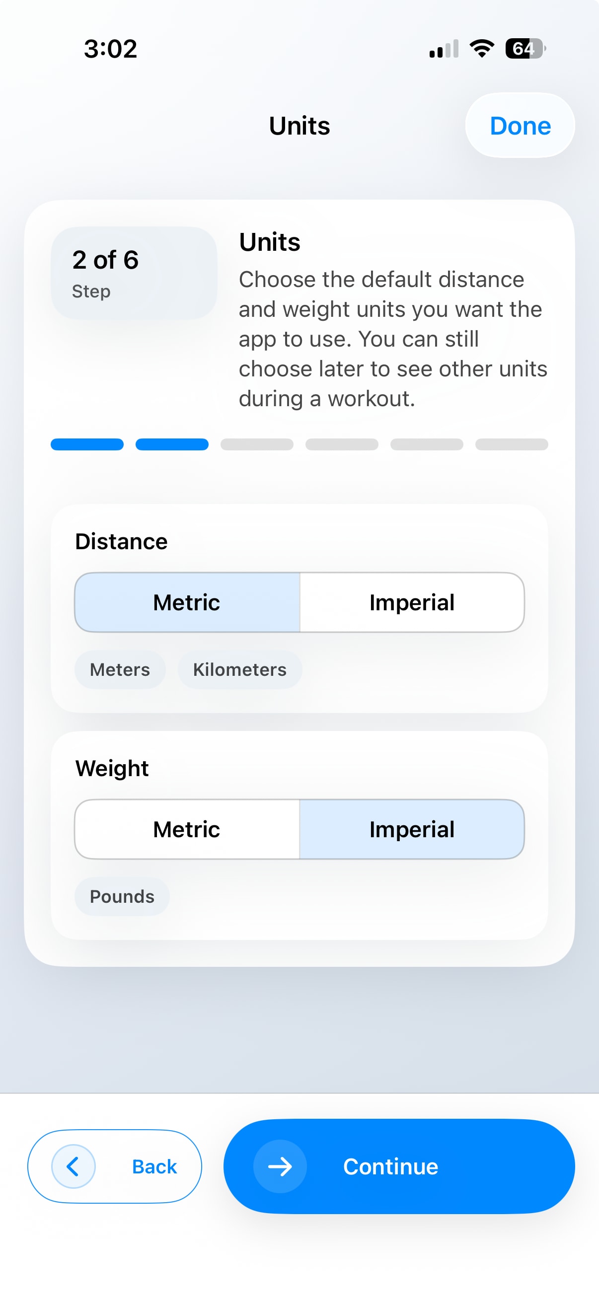Image resolution: width=599 pixels, height=1302 pixels.
Task: Go to previous step via Back text
Action: 154,1166
